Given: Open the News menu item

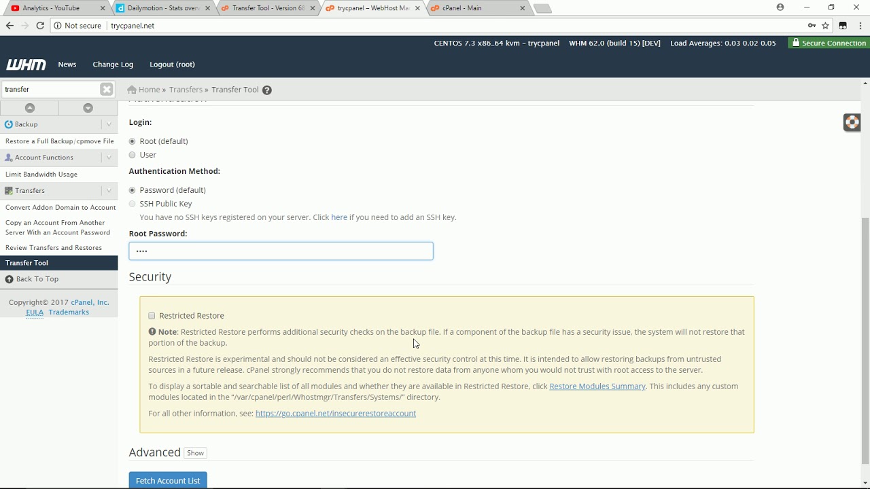Looking at the screenshot, I should pos(67,65).
